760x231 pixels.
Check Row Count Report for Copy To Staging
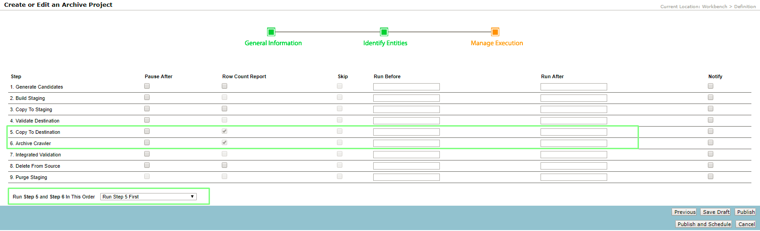click(x=224, y=108)
